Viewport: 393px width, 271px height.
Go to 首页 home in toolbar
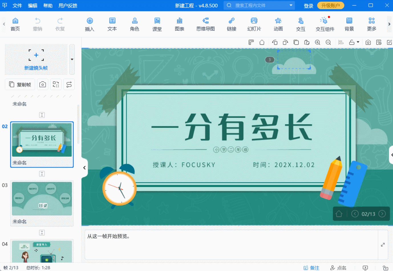click(x=15, y=24)
